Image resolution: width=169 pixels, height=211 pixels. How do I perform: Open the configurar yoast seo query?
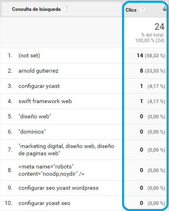point(45,203)
